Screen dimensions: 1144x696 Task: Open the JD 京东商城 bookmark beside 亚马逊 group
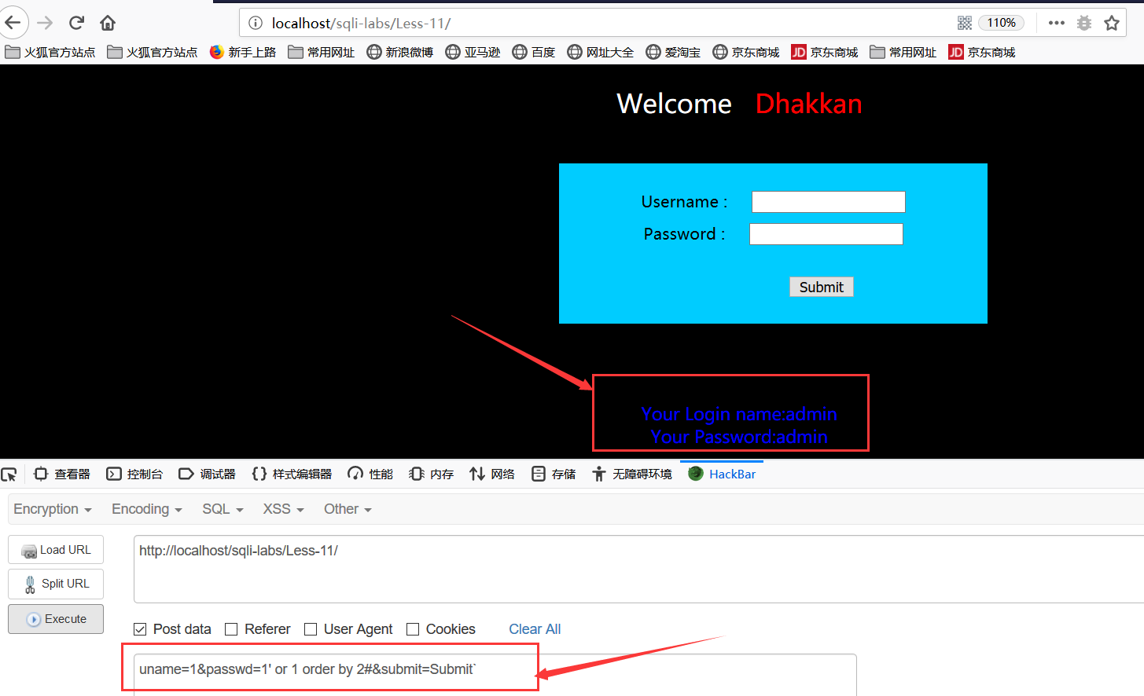(825, 52)
